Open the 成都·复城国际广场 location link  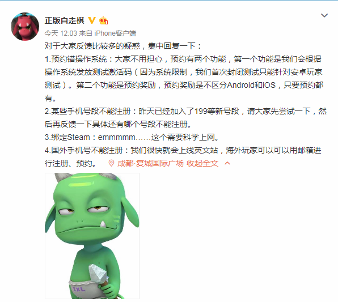coord(150,163)
